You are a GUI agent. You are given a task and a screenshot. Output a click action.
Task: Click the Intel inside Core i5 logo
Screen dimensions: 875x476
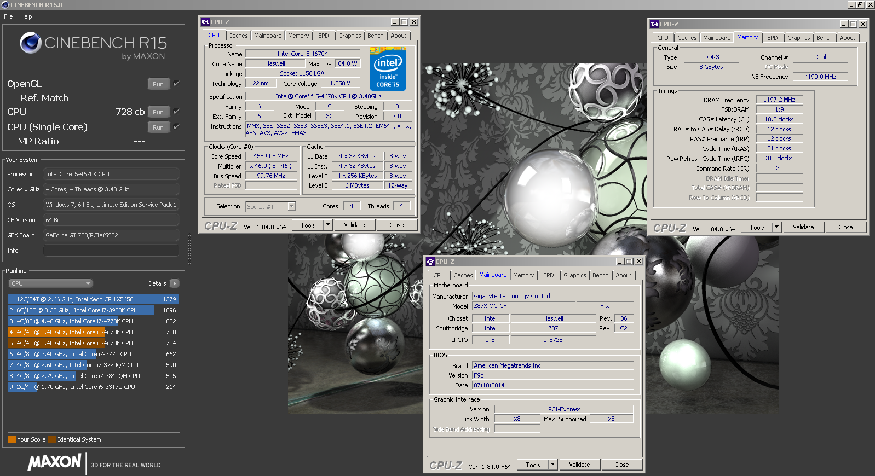click(x=388, y=68)
